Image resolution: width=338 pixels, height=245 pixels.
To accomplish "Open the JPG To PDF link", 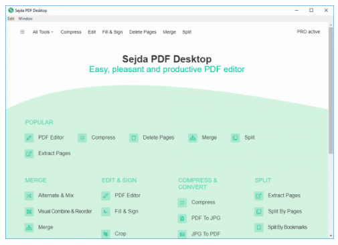I will [205, 234].
